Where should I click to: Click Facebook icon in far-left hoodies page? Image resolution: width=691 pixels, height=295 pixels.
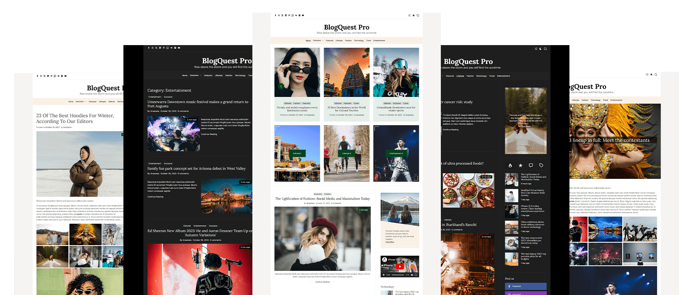click(37, 76)
